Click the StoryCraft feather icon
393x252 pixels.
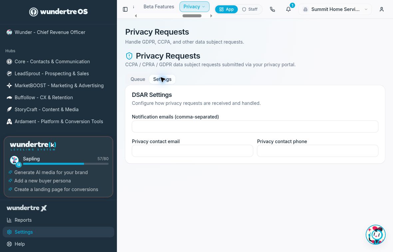9,110
